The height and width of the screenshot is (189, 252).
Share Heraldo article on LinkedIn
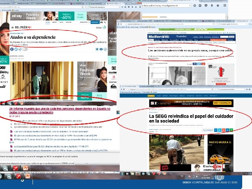227,130
